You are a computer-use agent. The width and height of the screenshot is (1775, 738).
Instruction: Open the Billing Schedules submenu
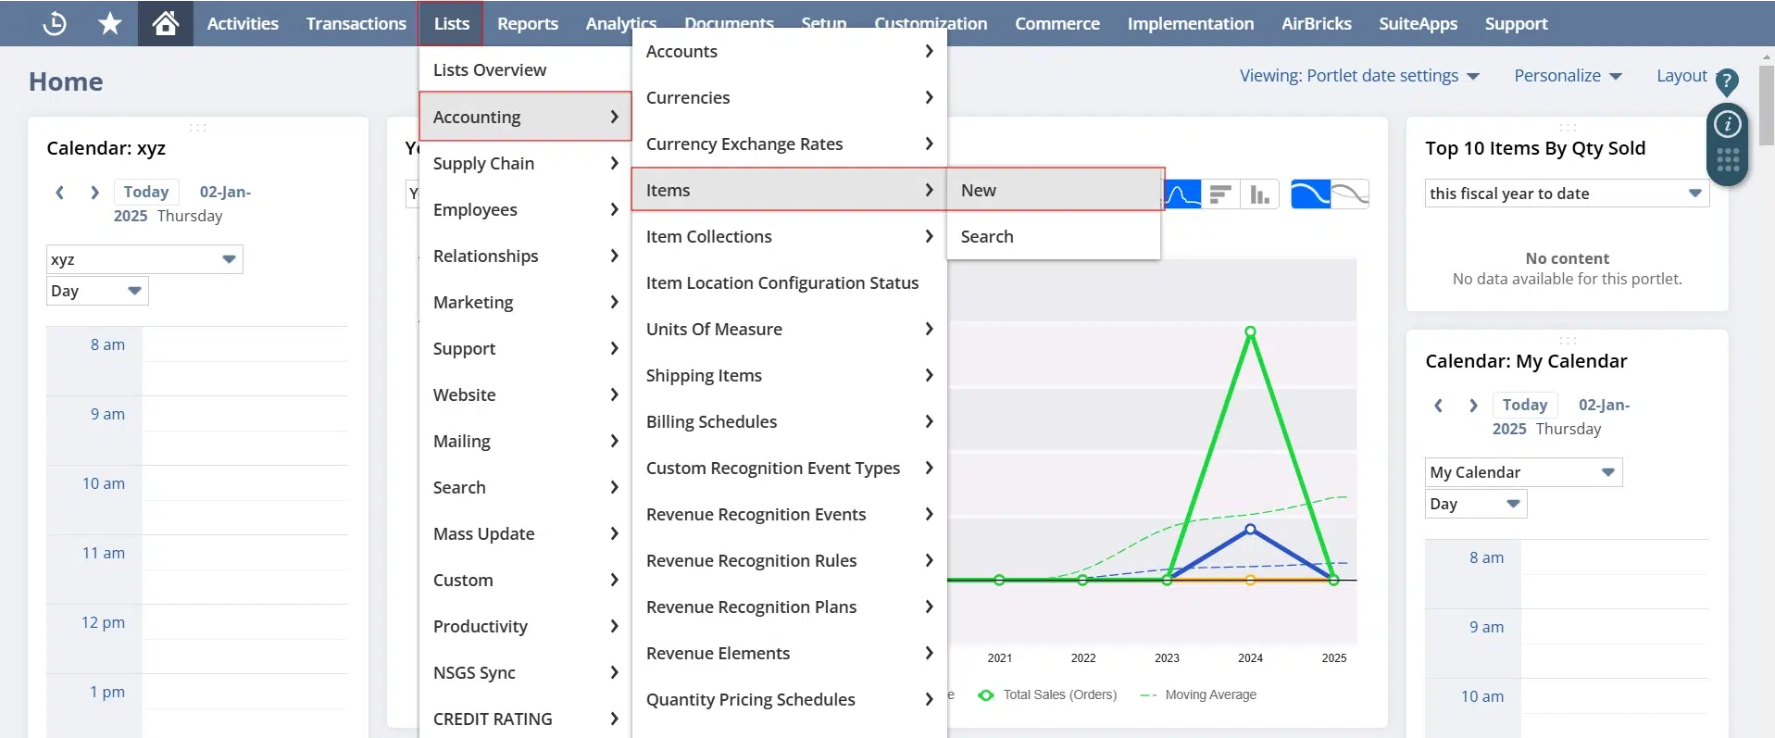[x=789, y=421]
